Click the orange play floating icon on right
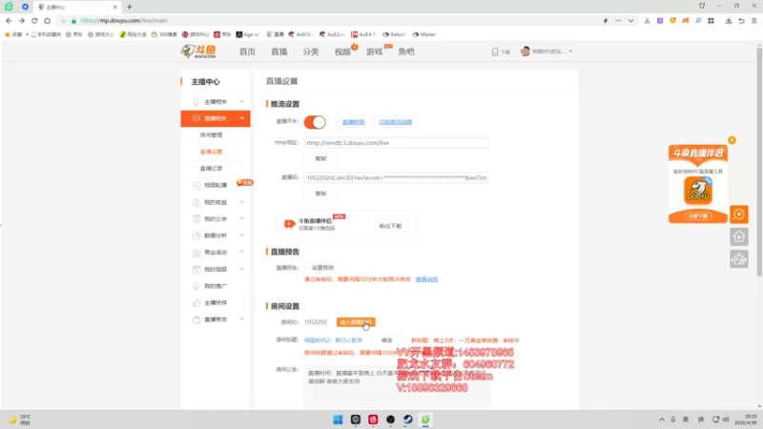The image size is (763, 429). coord(738,214)
